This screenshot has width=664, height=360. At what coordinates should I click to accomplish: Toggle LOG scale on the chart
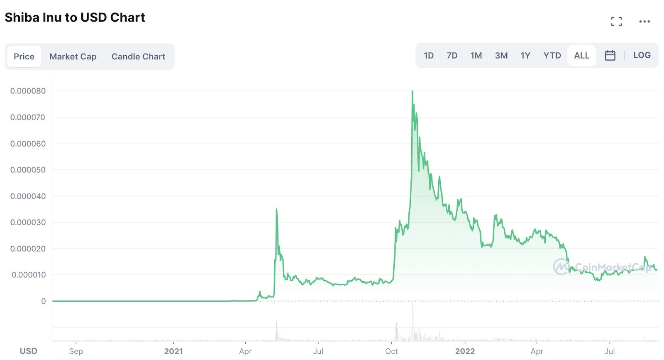point(642,55)
